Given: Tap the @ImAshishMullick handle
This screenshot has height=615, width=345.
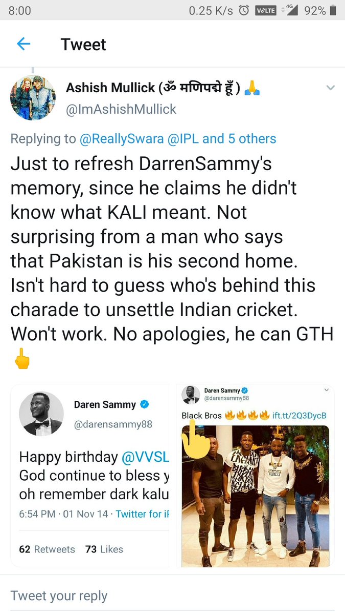Looking at the screenshot, I should (x=121, y=109).
